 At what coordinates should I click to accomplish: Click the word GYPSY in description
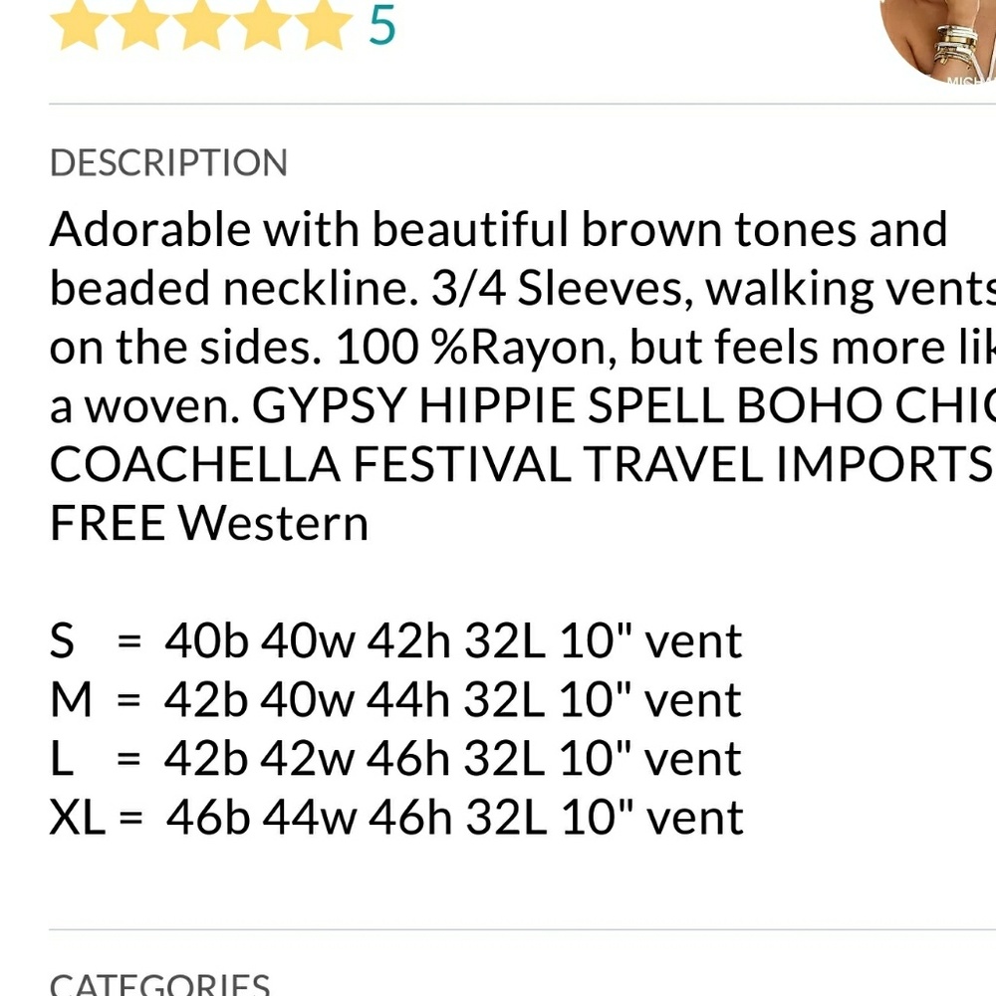329,405
